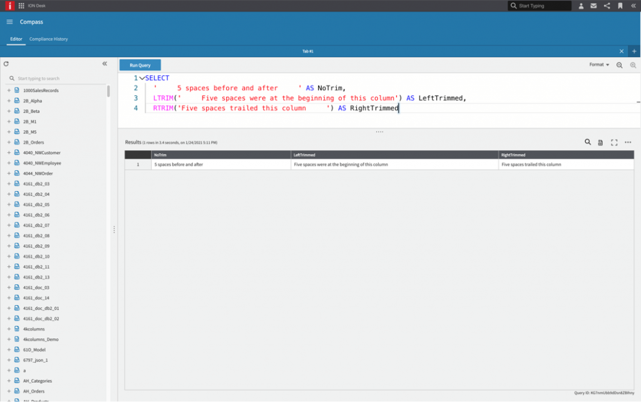This screenshot has height=402, width=641.
Task: Click the share icon in top bar
Action: coord(607,6)
